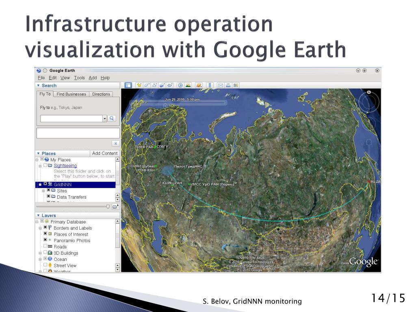The width and height of the screenshot is (416, 312).
Task: Click the Primary Database layers icon
Action: click(x=47, y=221)
